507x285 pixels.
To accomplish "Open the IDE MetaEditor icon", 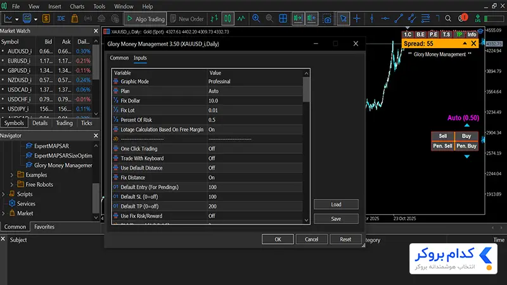I will (x=61, y=18).
